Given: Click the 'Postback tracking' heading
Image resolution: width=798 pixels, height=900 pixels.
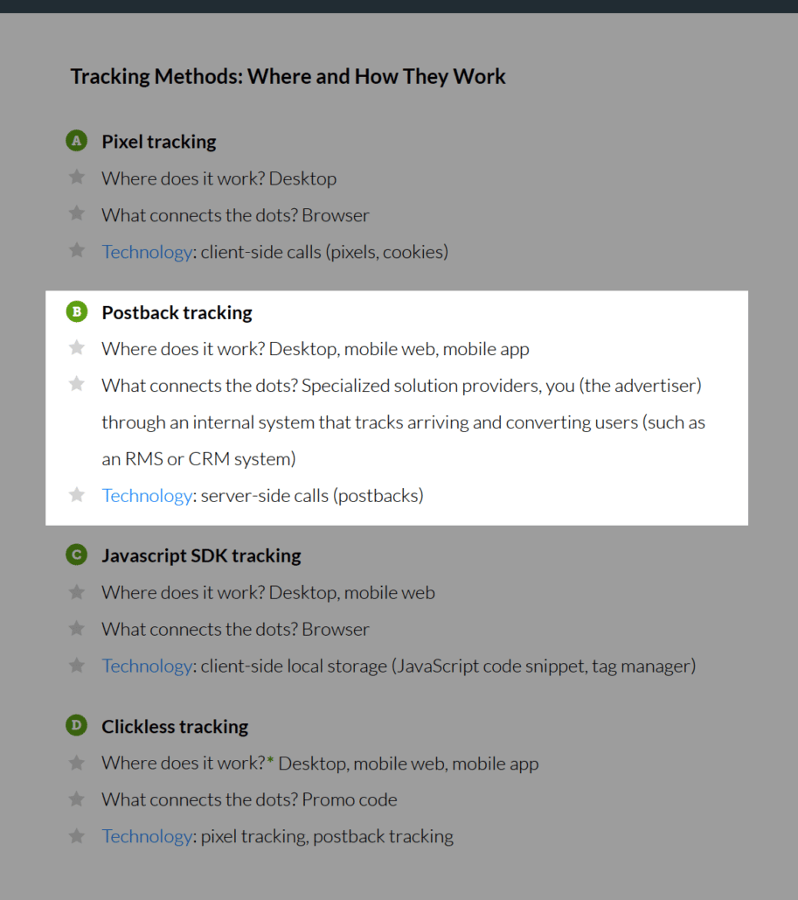Looking at the screenshot, I should click(177, 312).
